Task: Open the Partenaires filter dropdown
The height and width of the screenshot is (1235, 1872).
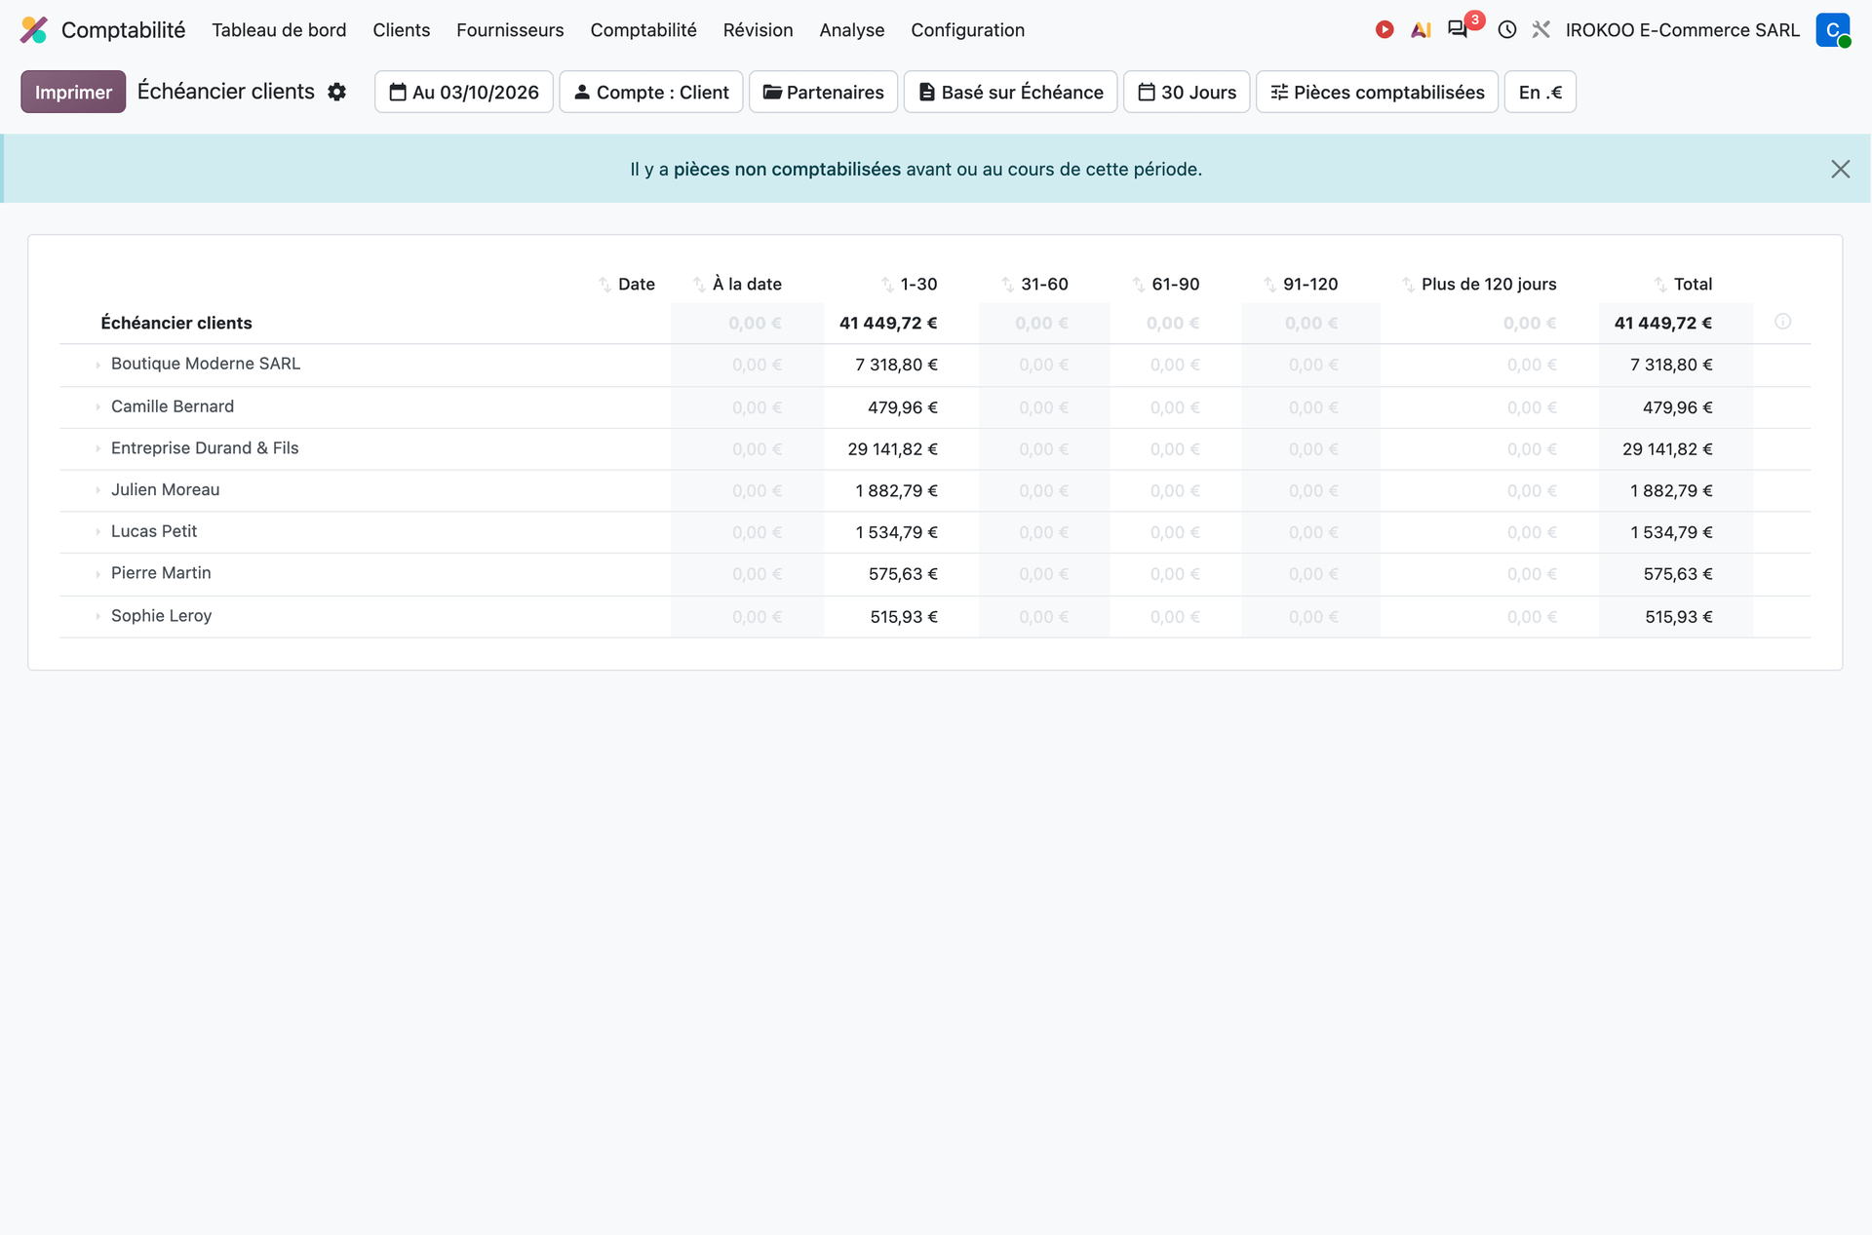Action: point(823,92)
